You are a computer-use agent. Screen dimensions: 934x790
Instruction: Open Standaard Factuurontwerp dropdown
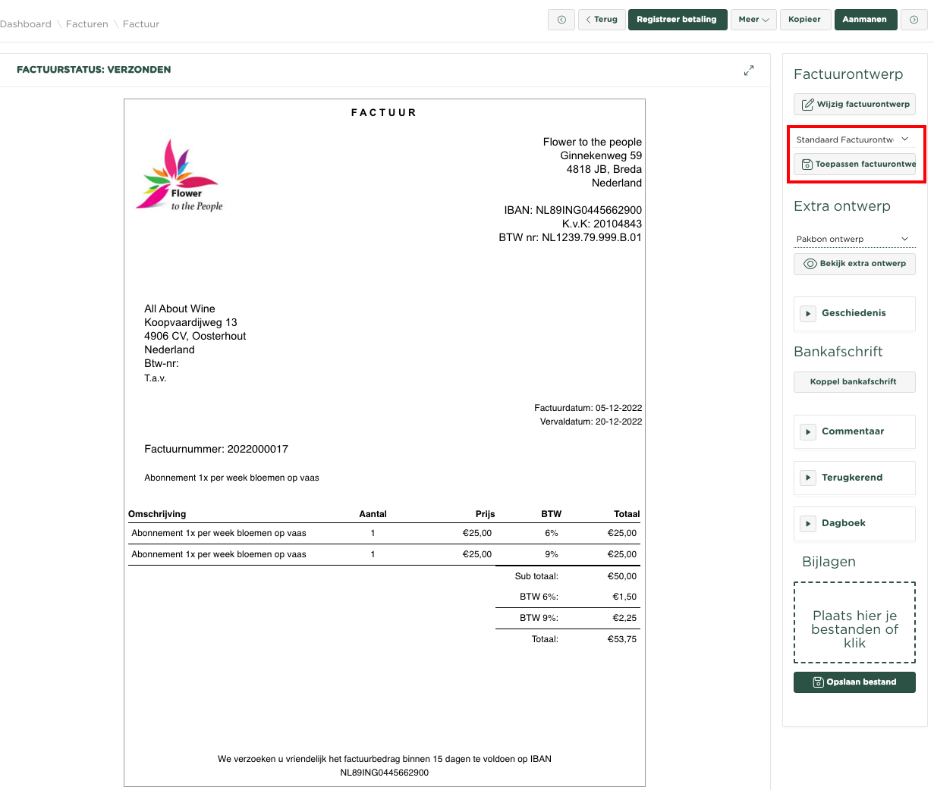(x=854, y=140)
